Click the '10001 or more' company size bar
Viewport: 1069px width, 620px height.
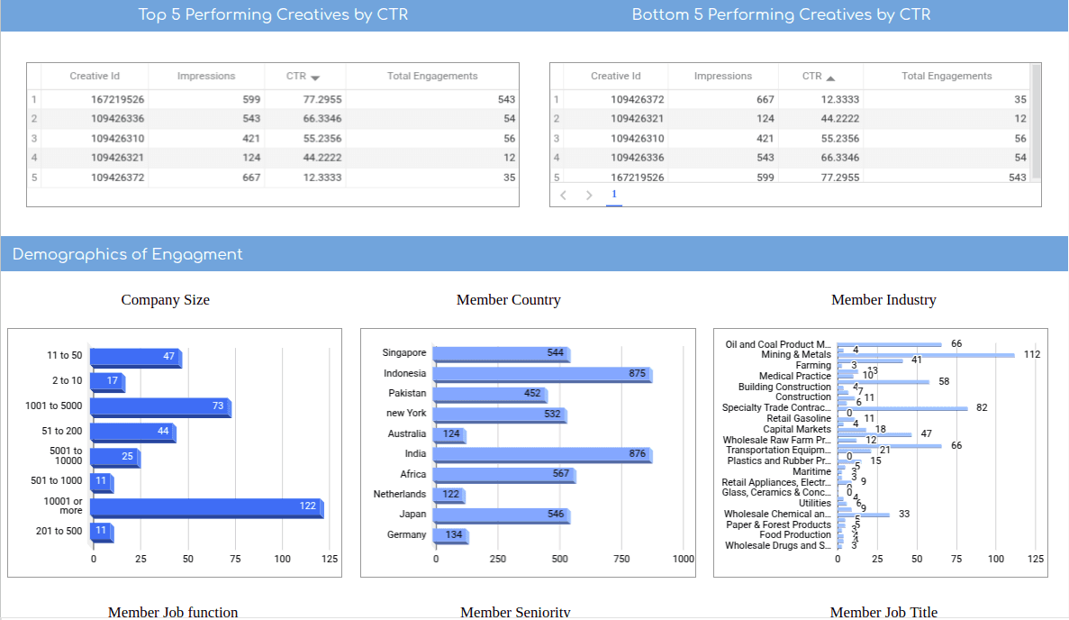(x=206, y=508)
